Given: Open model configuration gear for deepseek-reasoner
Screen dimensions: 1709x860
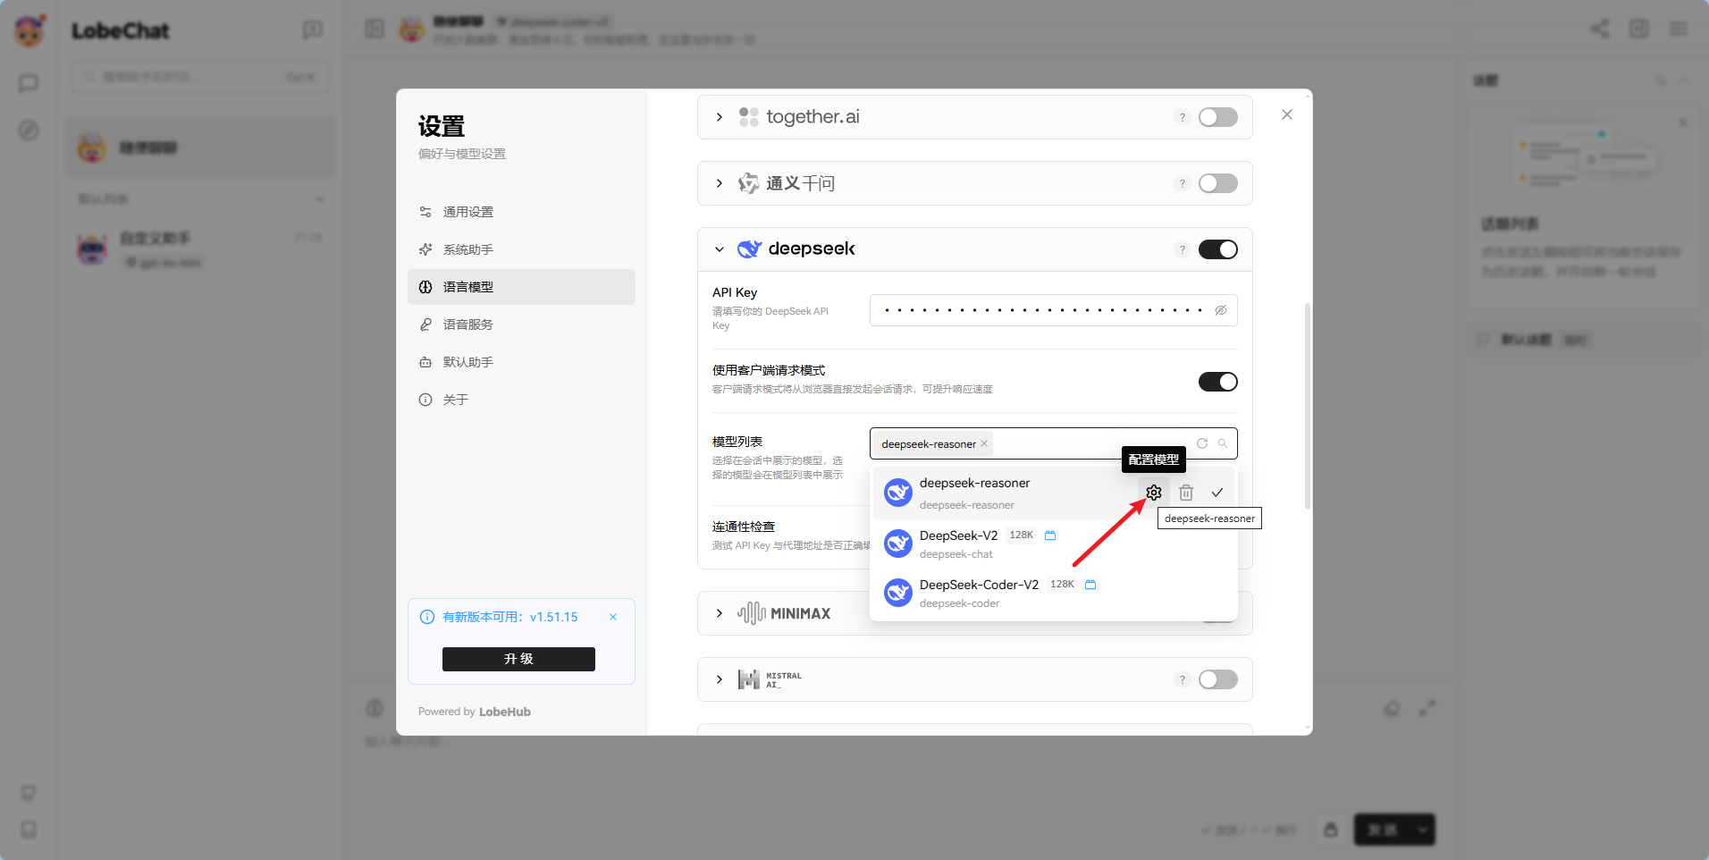Looking at the screenshot, I should coord(1153,493).
